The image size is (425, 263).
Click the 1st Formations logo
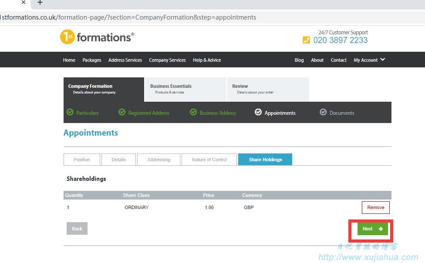pyautogui.click(x=97, y=37)
